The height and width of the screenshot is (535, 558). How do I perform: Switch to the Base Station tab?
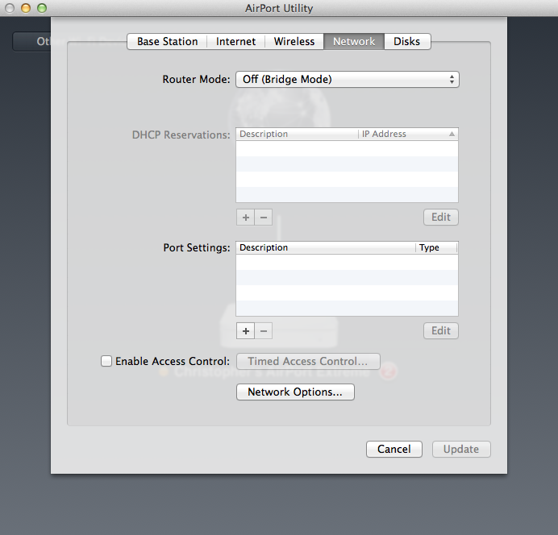[x=167, y=42]
